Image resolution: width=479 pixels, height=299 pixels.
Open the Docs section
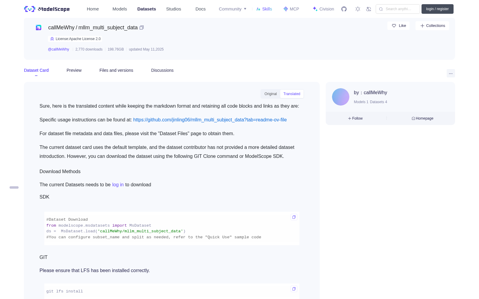click(x=201, y=9)
